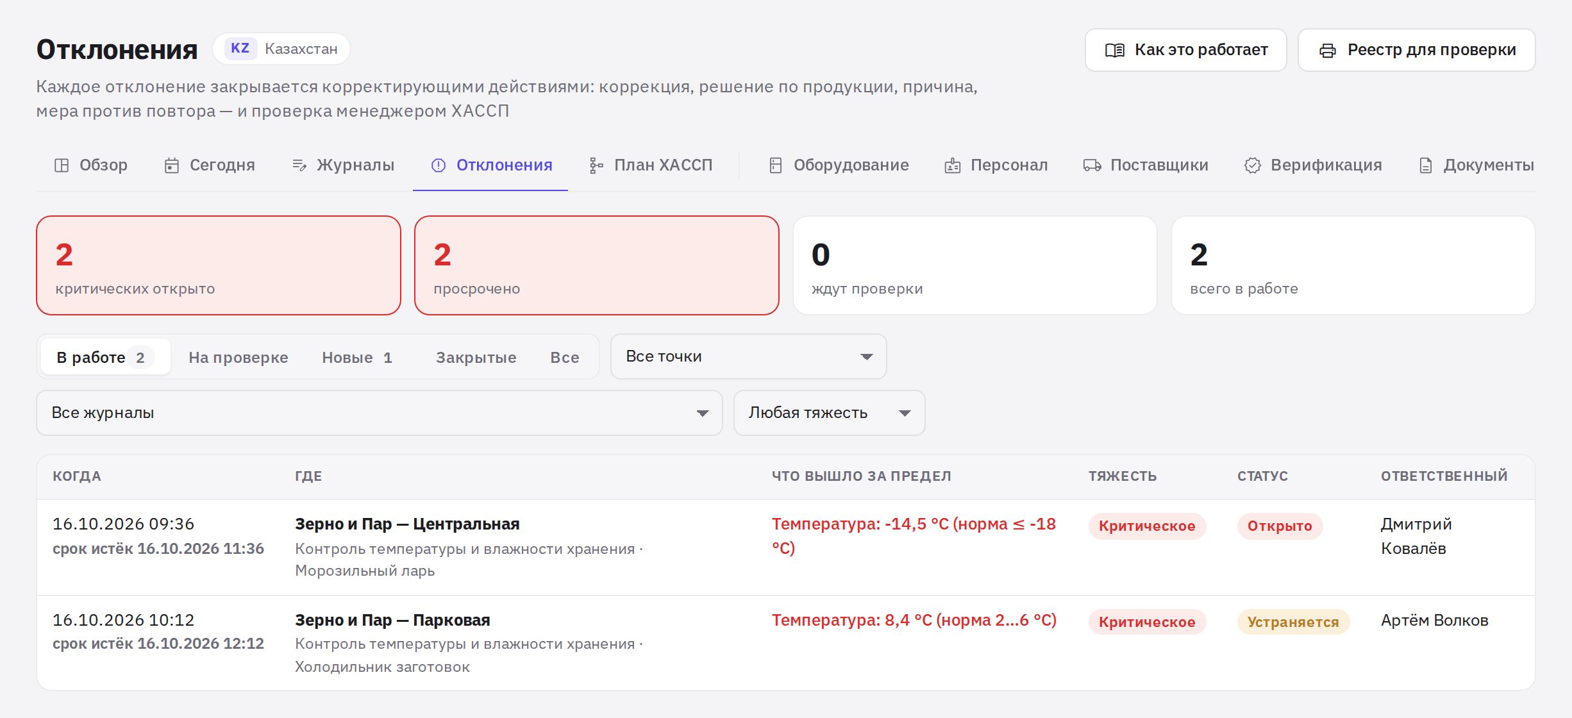This screenshot has height=718, width=1572.
Task: Click the truck icon beside Поставщики
Action: (1092, 165)
